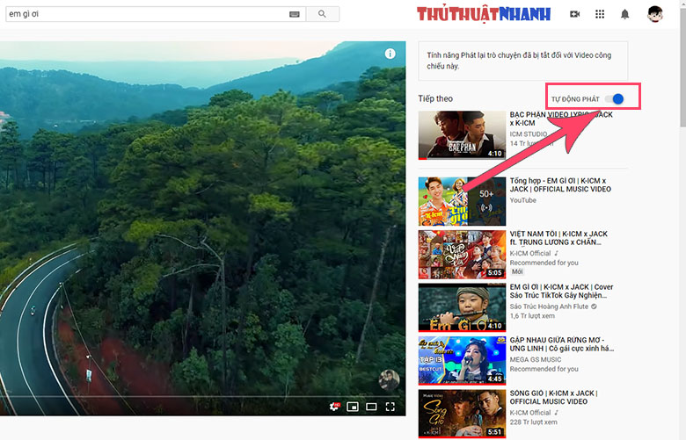The image size is (686, 440).
Task: Enable miniplayer mode icon
Action: (x=353, y=407)
